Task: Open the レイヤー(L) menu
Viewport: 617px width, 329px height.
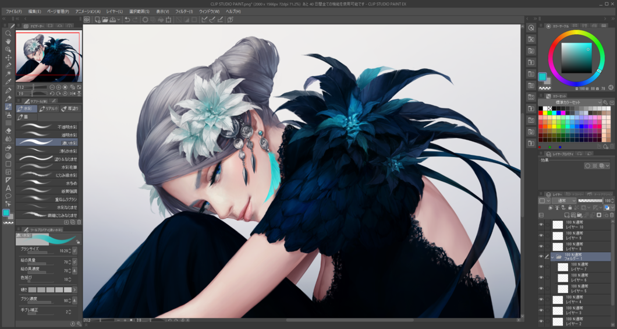Action: [x=114, y=11]
